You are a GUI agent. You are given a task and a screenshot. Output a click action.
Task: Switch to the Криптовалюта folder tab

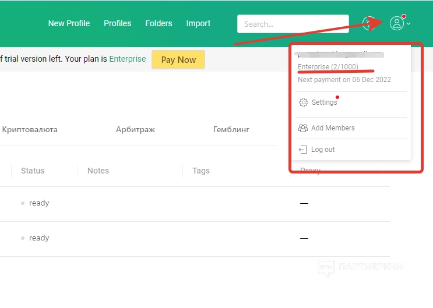point(30,130)
